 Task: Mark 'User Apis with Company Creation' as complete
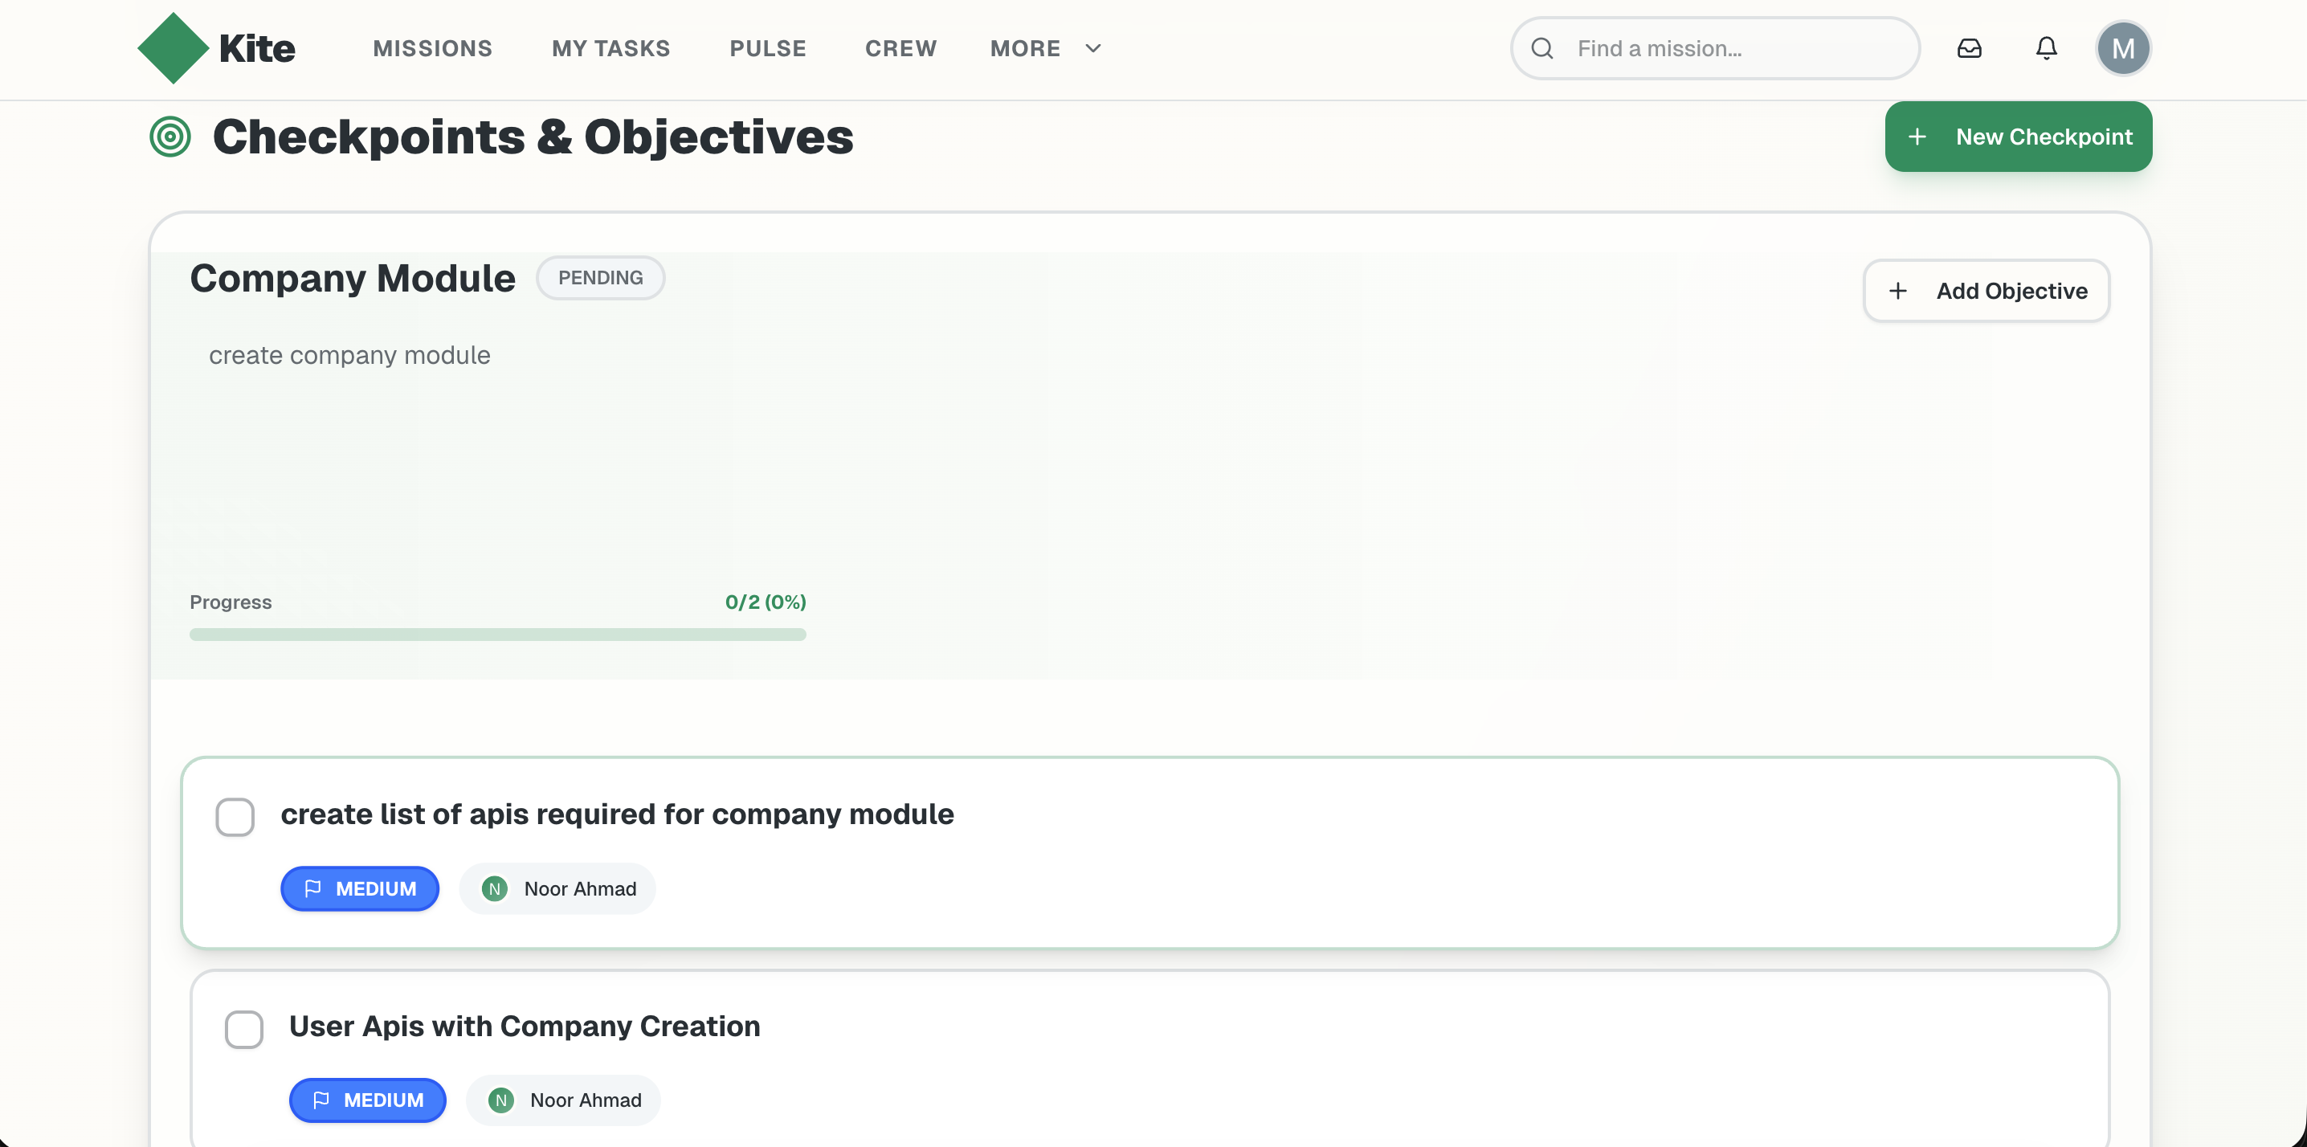pyautogui.click(x=243, y=1029)
